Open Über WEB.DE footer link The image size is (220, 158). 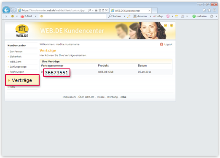click(x=86, y=97)
